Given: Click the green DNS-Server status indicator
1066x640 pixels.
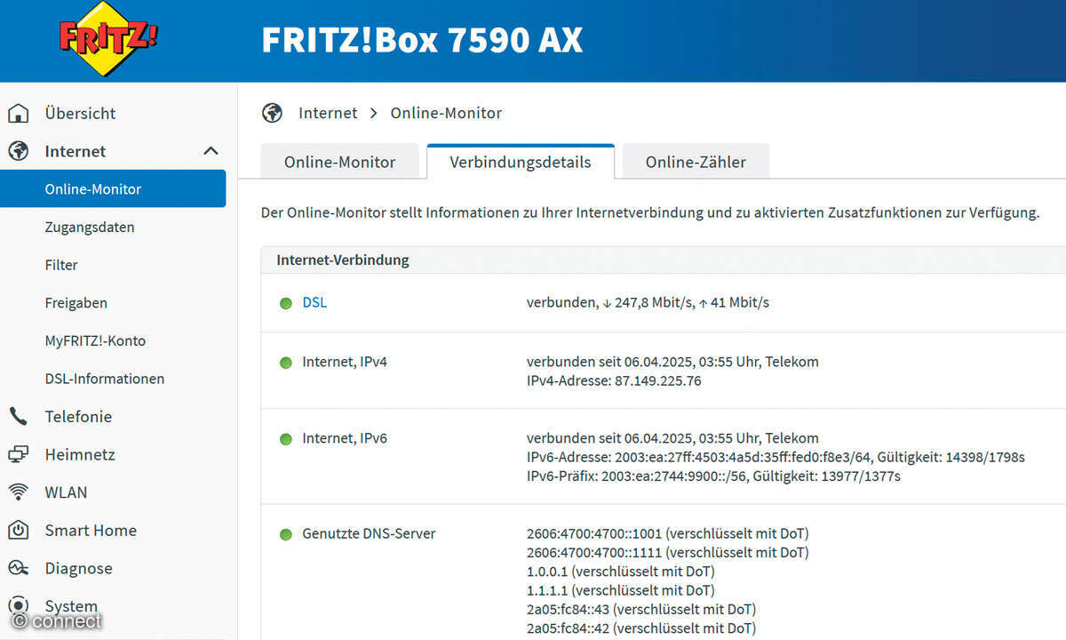Looking at the screenshot, I should point(286,534).
